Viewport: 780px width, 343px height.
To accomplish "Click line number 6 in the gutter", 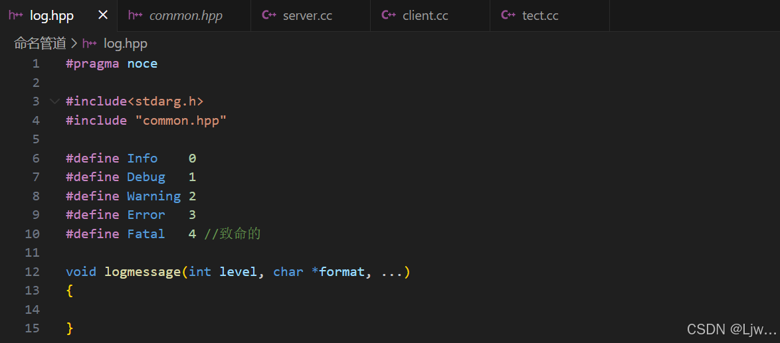I will [x=35, y=159].
